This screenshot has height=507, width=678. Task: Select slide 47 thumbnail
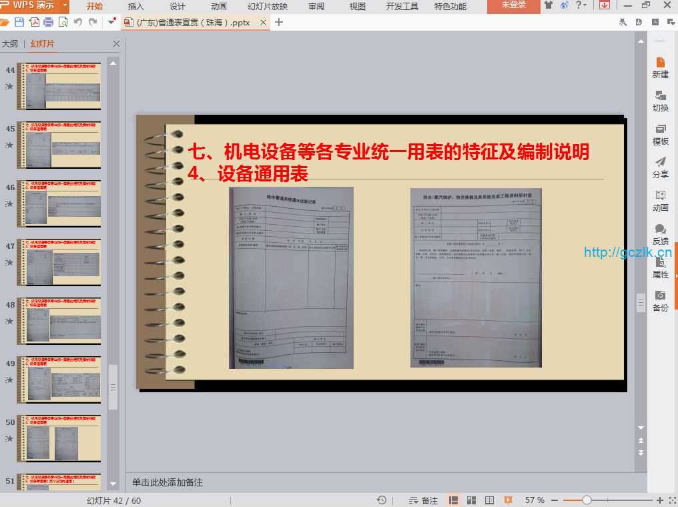click(59, 263)
